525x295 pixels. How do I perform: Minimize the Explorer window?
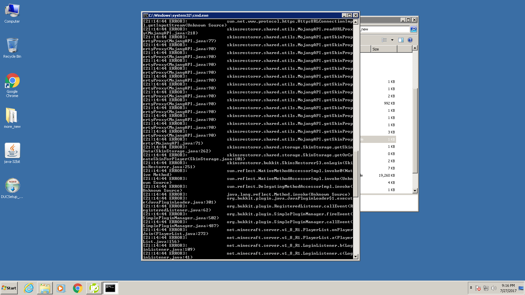tap(403, 20)
